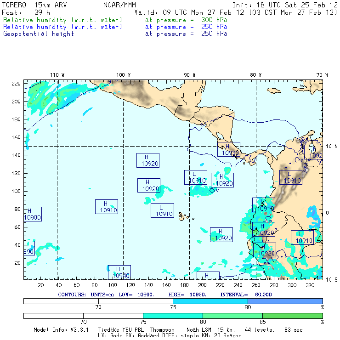Click the 'INTERVAL= 60.000' contour text
This screenshot has width=340, height=340.
[246, 295]
